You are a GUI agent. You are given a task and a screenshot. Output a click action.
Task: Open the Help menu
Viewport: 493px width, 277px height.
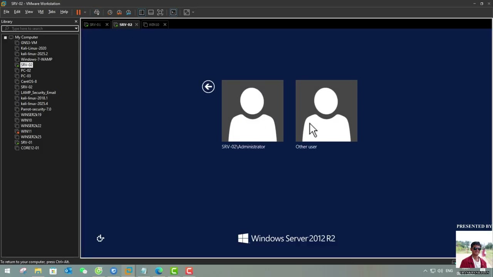click(64, 12)
